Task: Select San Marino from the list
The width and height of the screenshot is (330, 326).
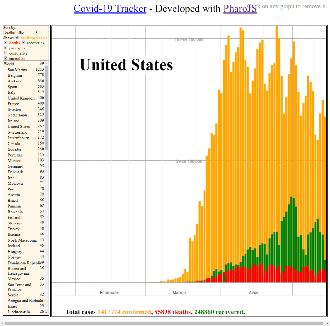Action: [x=17, y=70]
